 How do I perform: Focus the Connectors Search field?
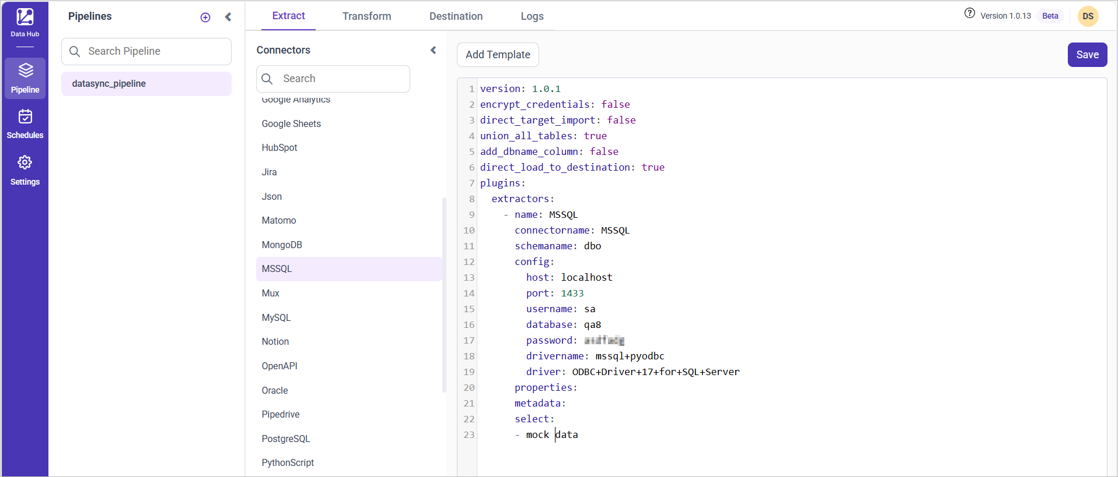[x=333, y=79]
